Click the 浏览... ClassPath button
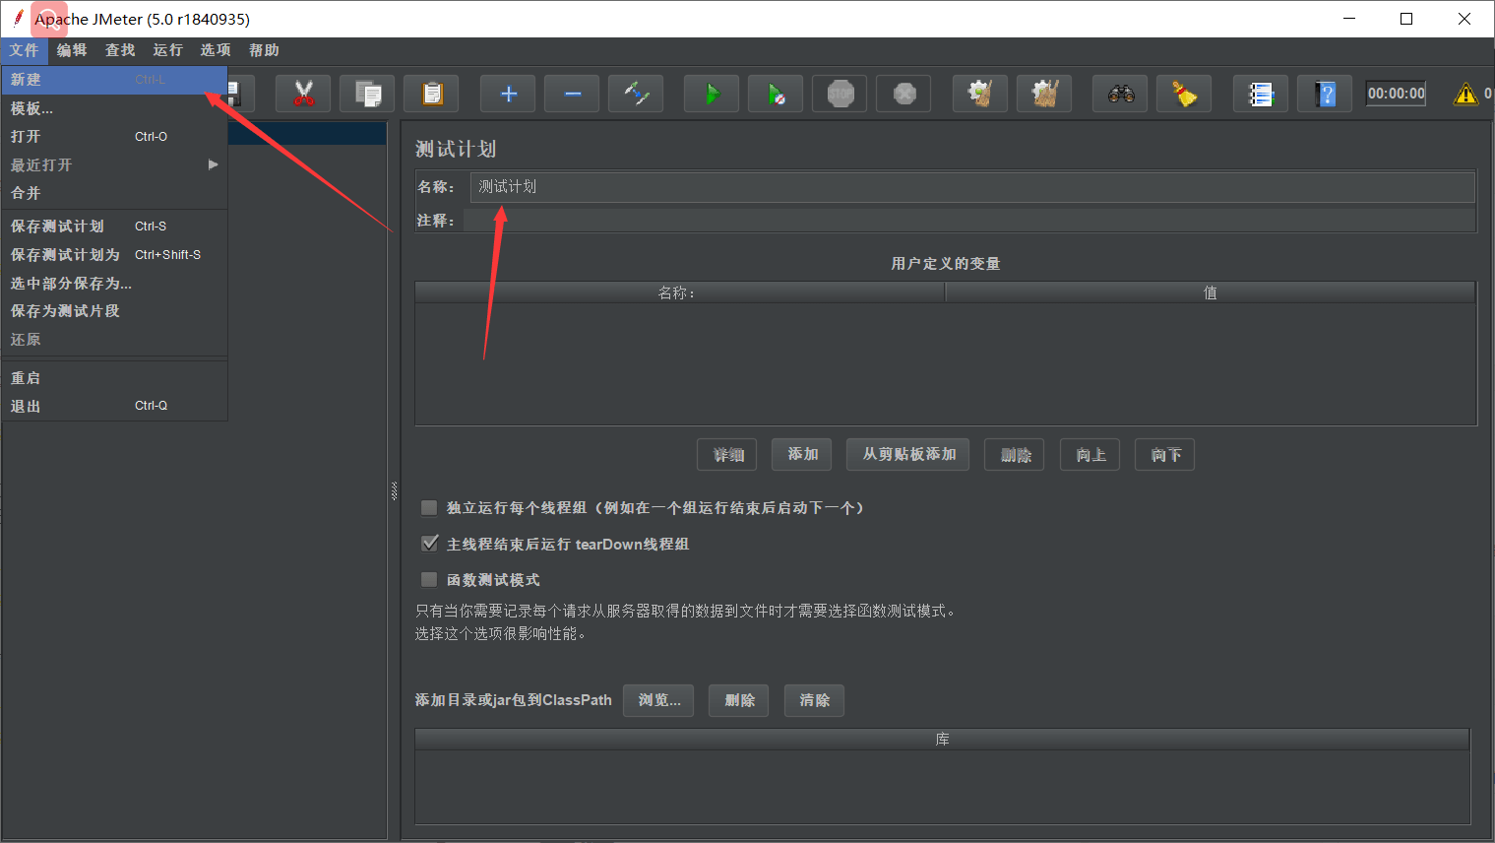1495x843 pixels. [658, 700]
